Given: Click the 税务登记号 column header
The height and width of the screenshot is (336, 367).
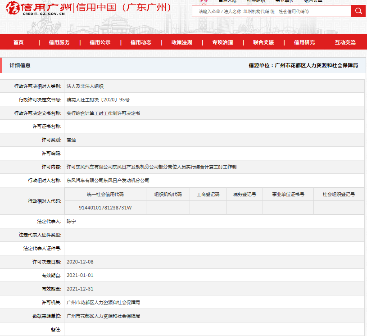Looking at the screenshot, I should coord(245,194).
